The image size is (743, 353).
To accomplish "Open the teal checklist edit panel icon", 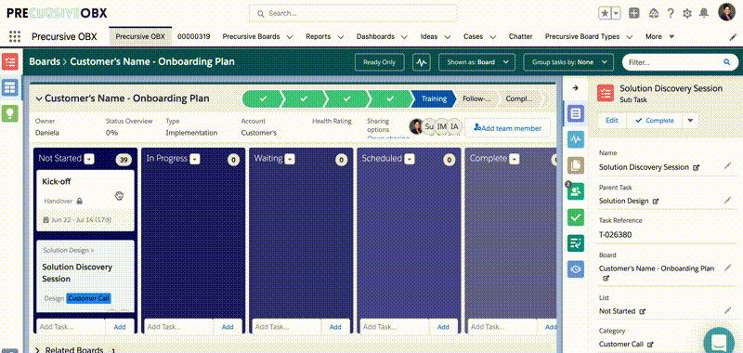I will tap(575, 243).
